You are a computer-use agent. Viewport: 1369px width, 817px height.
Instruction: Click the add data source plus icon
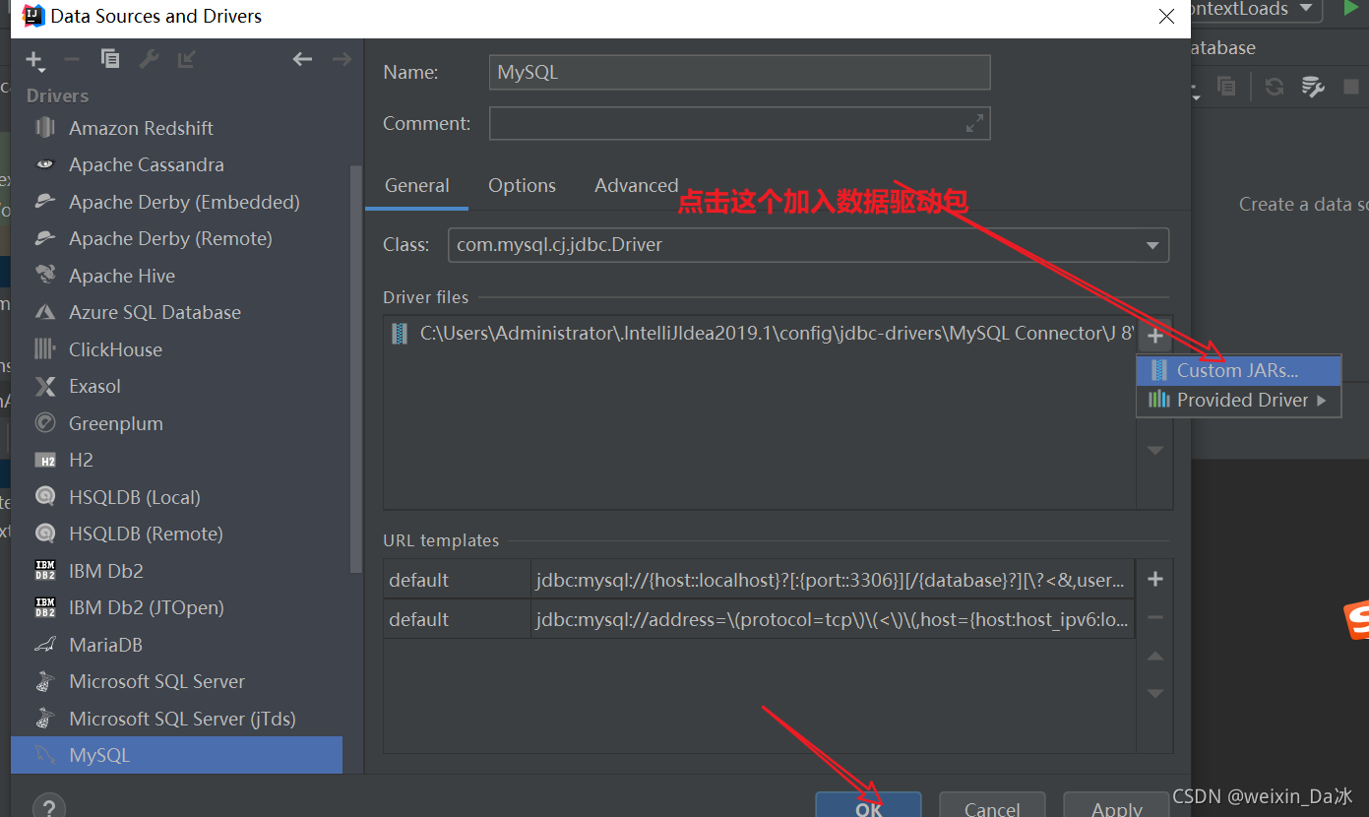tap(34, 60)
